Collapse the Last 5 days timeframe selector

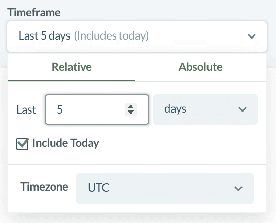coord(137,36)
